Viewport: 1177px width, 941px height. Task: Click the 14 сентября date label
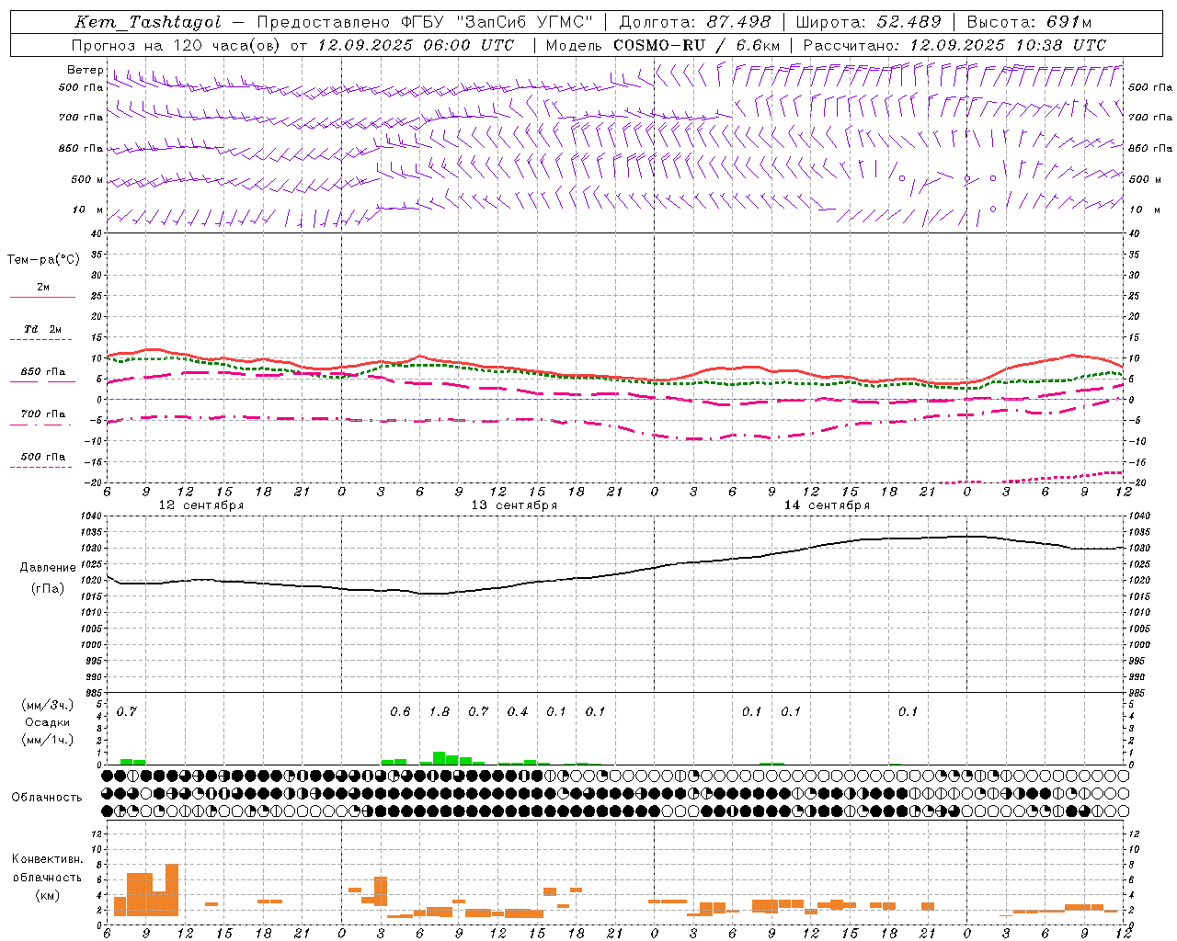click(827, 505)
